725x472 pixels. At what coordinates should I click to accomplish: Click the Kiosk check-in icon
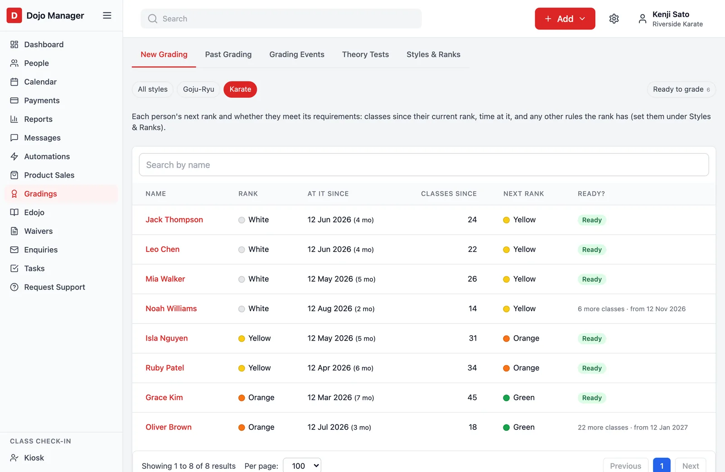(14, 458)
